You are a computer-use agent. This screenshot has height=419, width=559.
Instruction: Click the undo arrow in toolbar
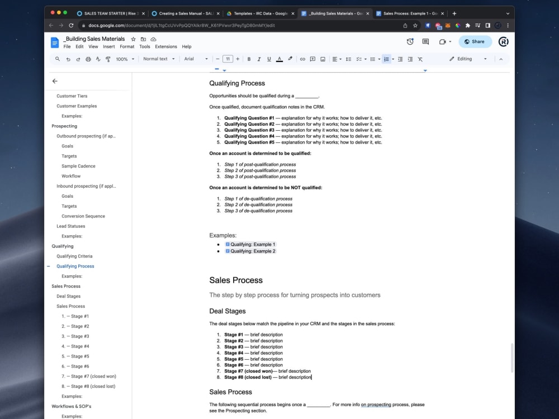(68, 59)
